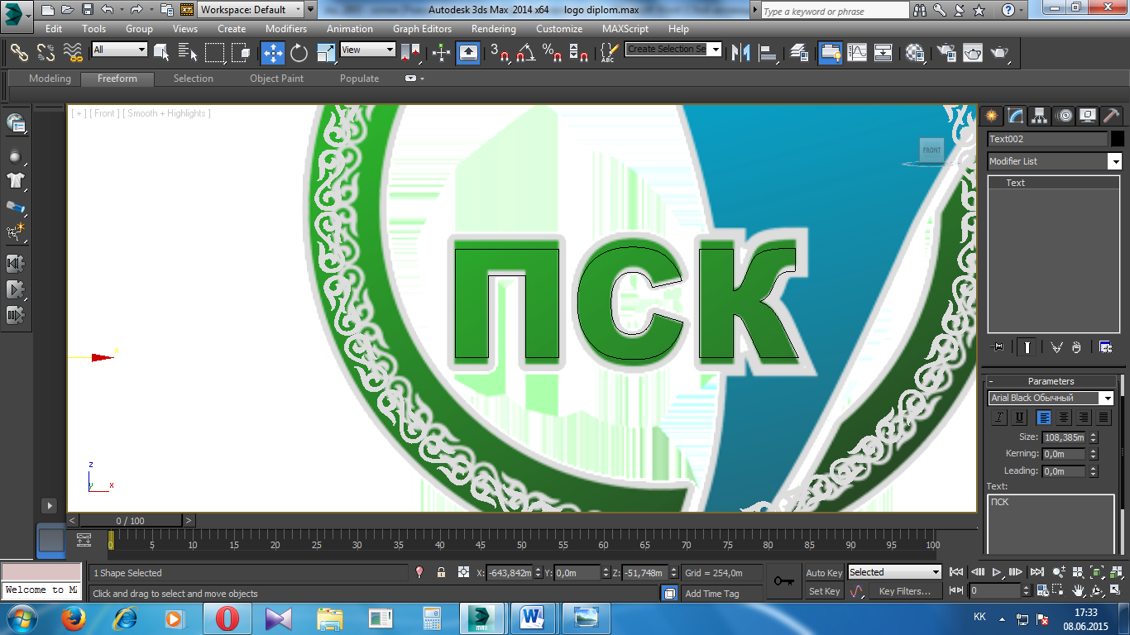The image size is (1130, 635).
Task: Click the Play Animation button
Action: click(998, 572)
